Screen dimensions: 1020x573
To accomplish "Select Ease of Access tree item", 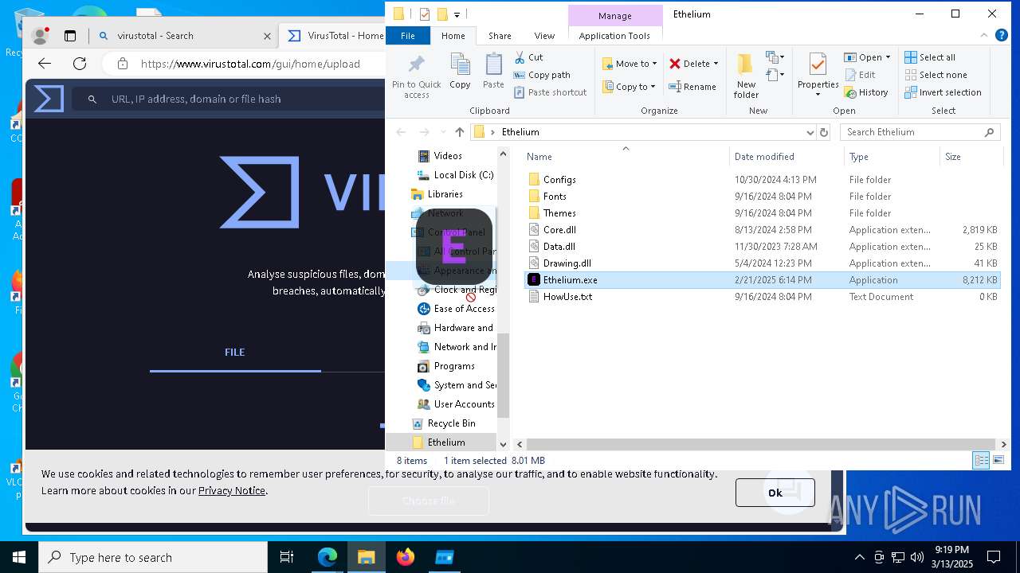I will (464, 309).
